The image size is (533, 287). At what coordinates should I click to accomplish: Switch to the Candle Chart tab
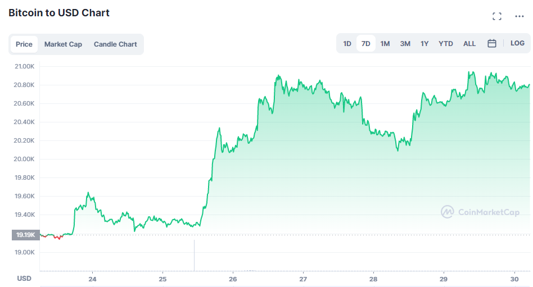point(115,44)
